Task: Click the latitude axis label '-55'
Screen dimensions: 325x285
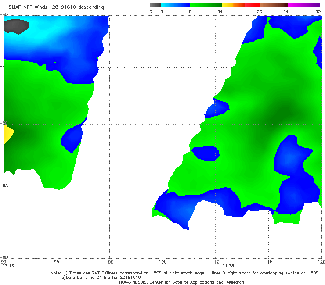Action: click(x=4, y=186)
